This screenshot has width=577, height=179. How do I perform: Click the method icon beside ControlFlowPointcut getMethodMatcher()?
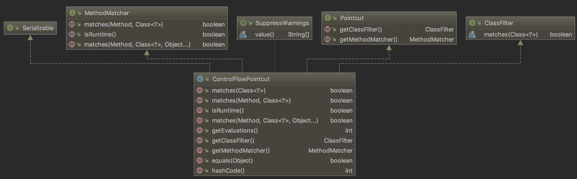(x=200, y=150)
